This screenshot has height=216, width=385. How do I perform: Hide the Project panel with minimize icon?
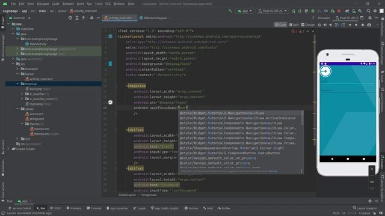98,18
